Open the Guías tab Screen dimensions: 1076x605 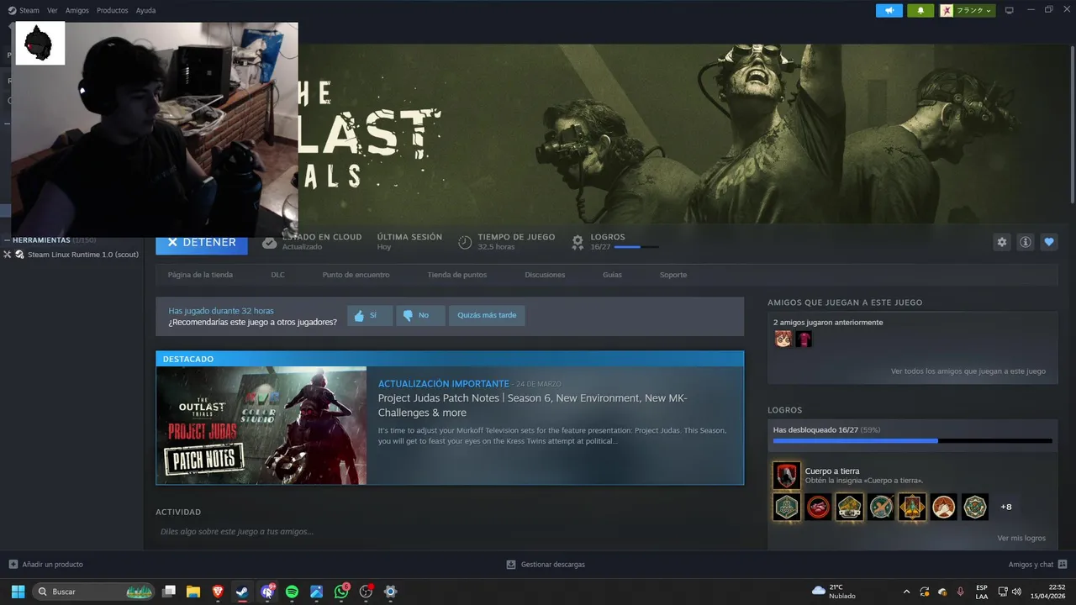point(612,275)
